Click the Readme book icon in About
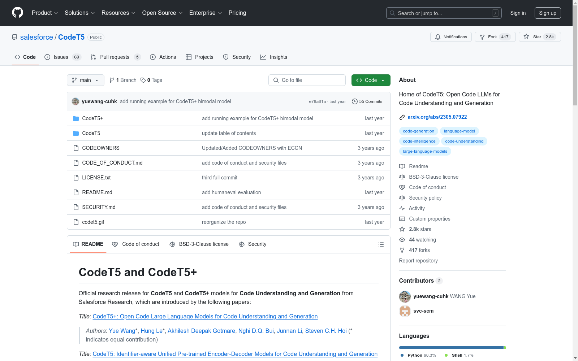 click(x=402, y=166)
